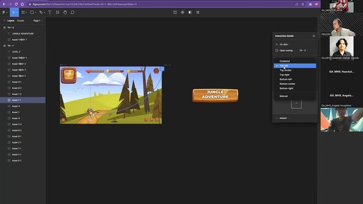Select the Asset 9 1 layer
This screenshot has height=204, width=363.
click(23, 82)
